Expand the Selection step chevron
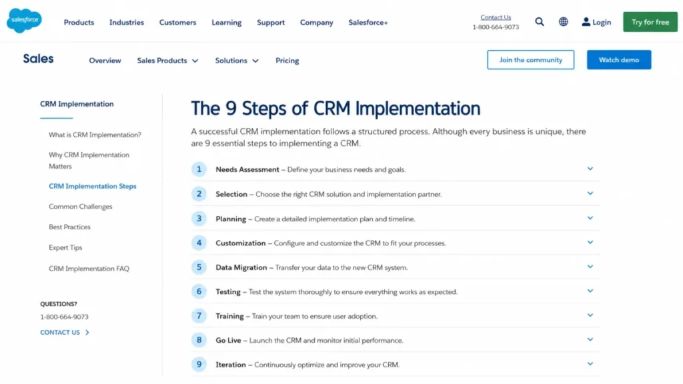 (x=590, y=194)
